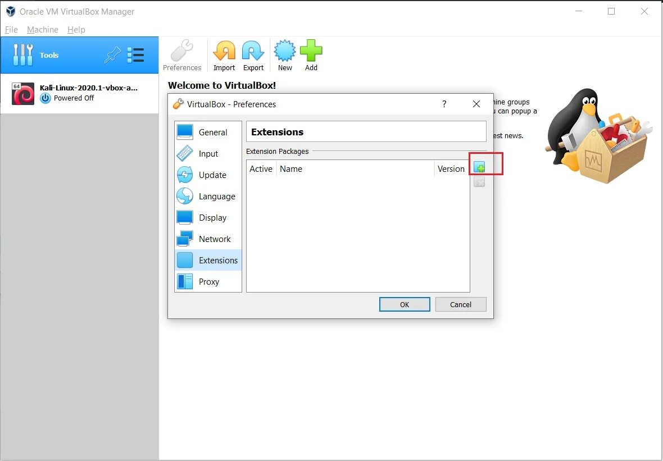Click the remove extension package icon

point(479,182)
